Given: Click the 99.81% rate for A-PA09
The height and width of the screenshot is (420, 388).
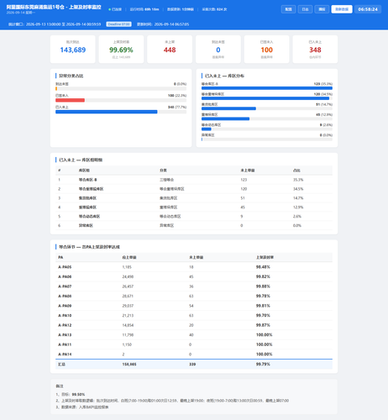Looking at the screenshot, I should [263, 306].
